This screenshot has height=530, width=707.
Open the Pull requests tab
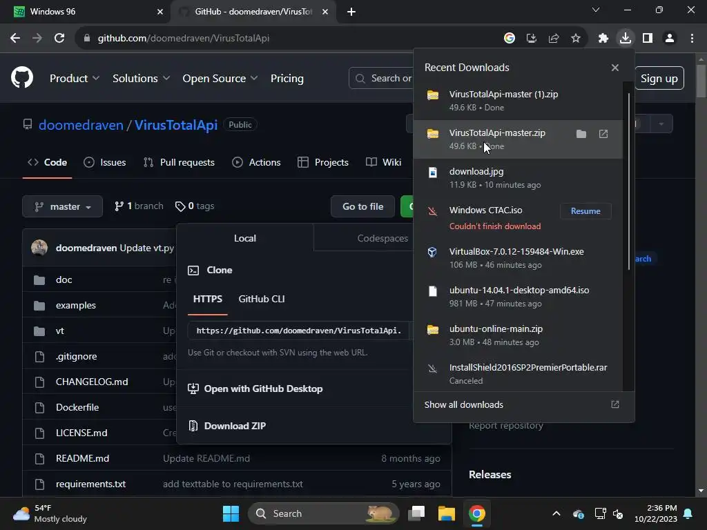coord(179,162)
